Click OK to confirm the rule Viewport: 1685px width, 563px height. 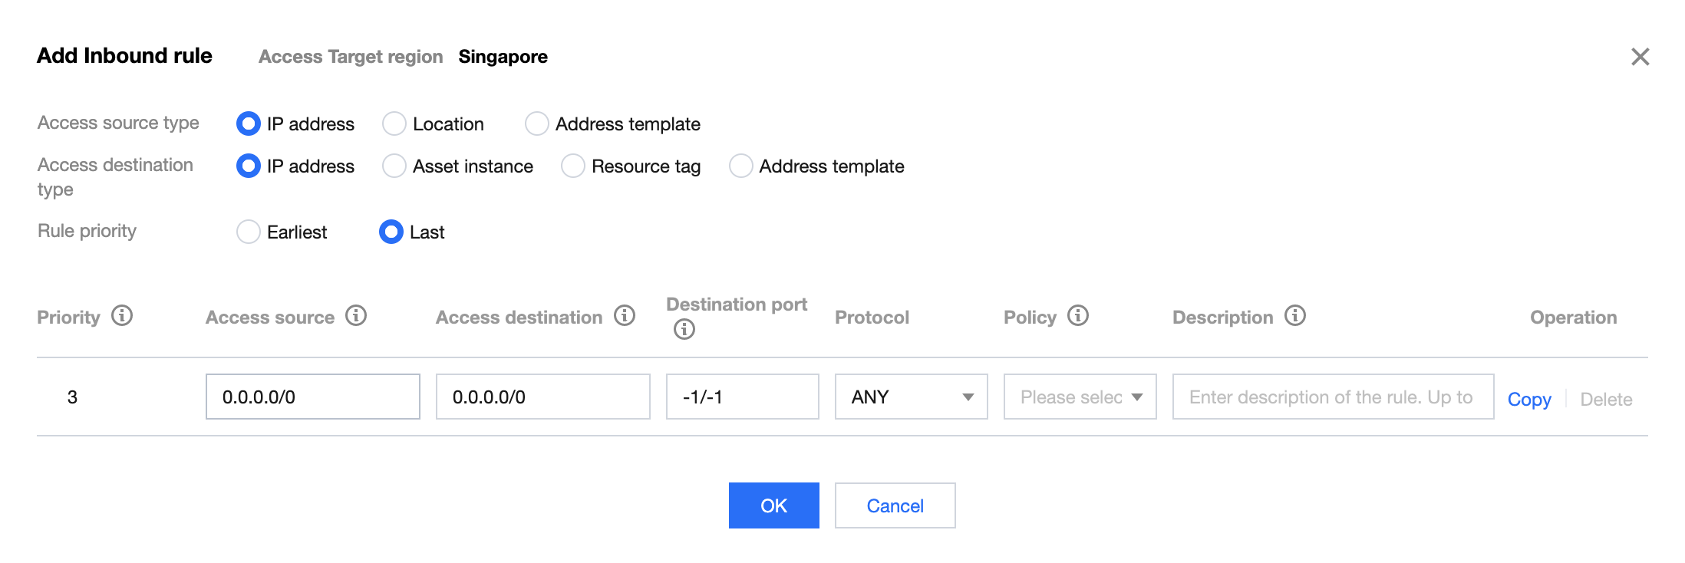pos(773,505)
